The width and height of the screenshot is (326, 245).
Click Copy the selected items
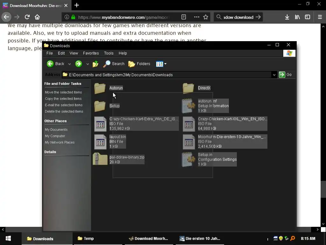click(63, 99)
